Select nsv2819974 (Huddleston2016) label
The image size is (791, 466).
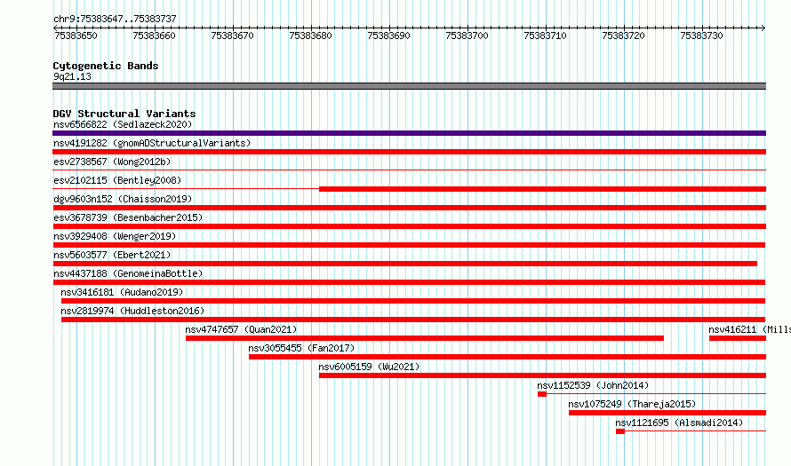(x=132, y=311)
